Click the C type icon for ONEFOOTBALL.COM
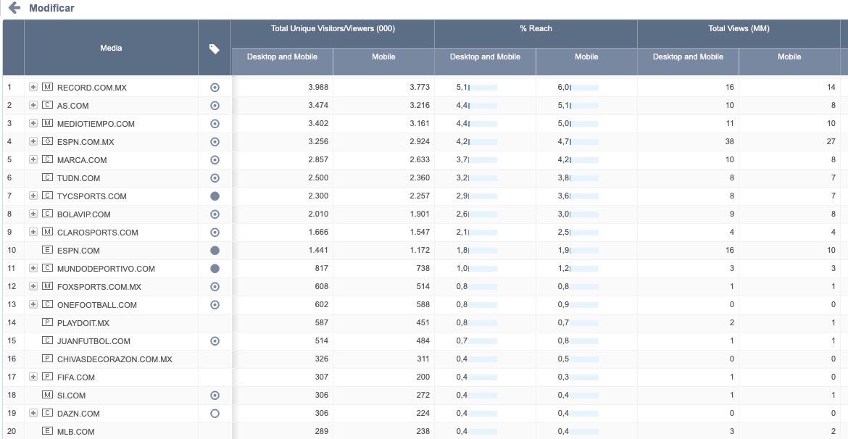Image resolution: width=848 pixels, height=439 pixels. tap(47, 304)
